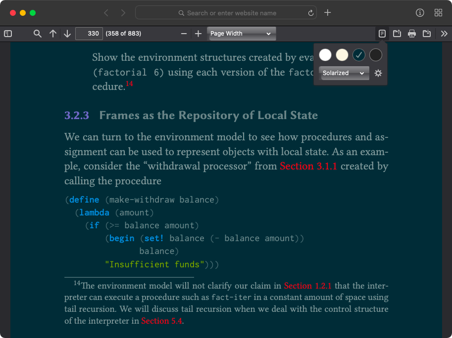Zoom out with the minus button
The height and width of the screenshot is (338, 452).
pyautogui.click(x=184, y=34)
